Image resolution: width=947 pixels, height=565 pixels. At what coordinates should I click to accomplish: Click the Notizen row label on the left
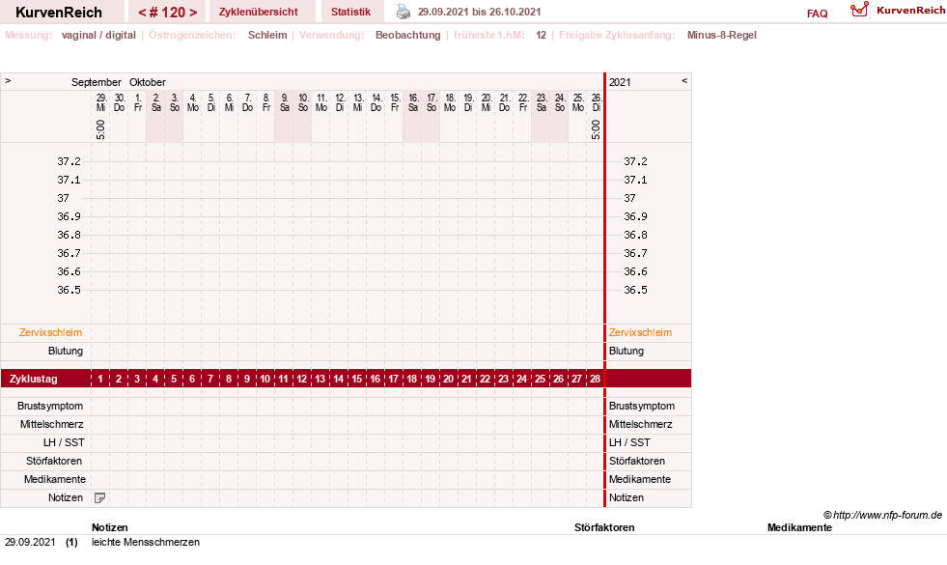point(66,498)
